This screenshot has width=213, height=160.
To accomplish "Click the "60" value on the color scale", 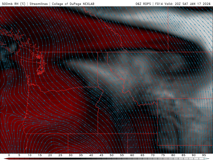I will (x=132, y=155).
